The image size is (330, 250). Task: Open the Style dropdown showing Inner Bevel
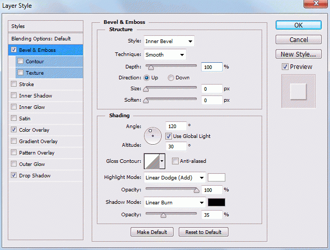pyautogui.click(x=169, y=41)
